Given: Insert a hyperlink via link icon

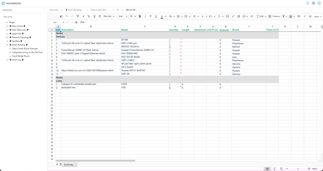Looking at the screenshot, I should (x=233, y=16).
